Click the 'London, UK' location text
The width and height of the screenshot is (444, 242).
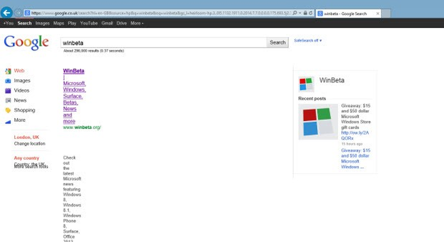tap(27, 137)
